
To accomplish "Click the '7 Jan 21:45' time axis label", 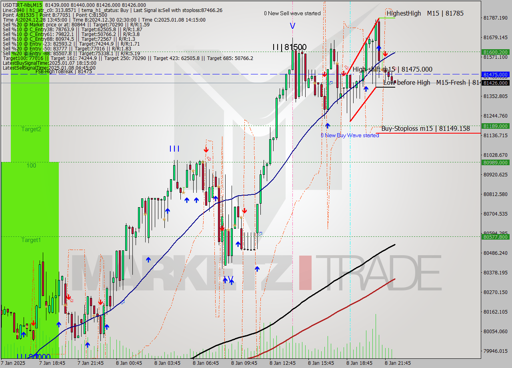I will (90, 363).
